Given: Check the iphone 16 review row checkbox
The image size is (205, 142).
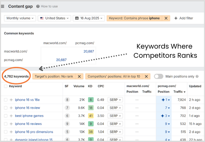Looking at the screenshot, I should (6, 108).
